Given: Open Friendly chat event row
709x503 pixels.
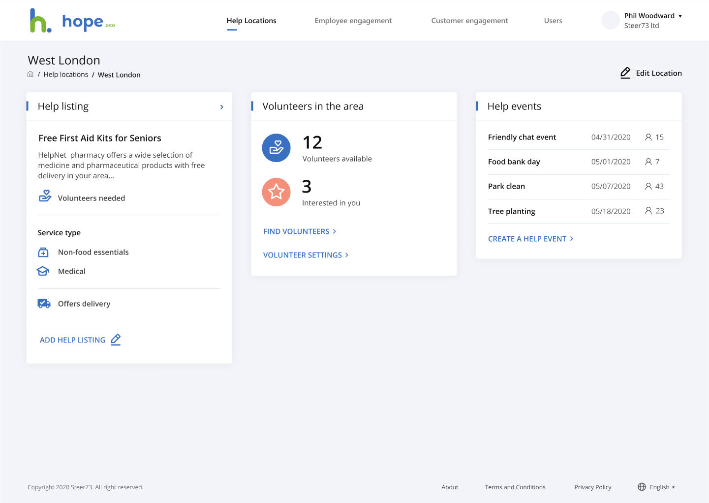Looking at the screenshot, I should (579, 137).
